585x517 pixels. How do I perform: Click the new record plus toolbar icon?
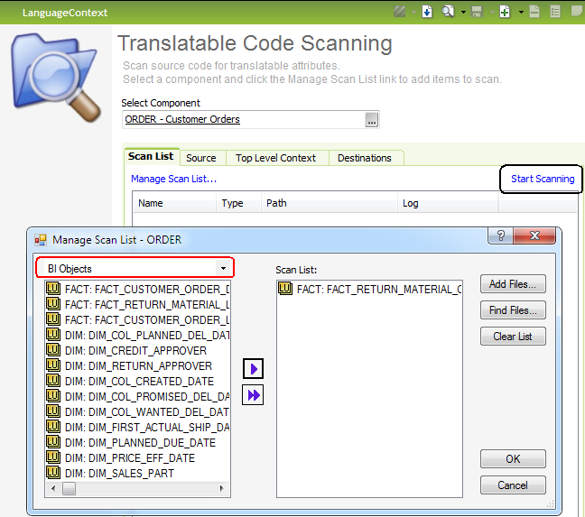505,12
